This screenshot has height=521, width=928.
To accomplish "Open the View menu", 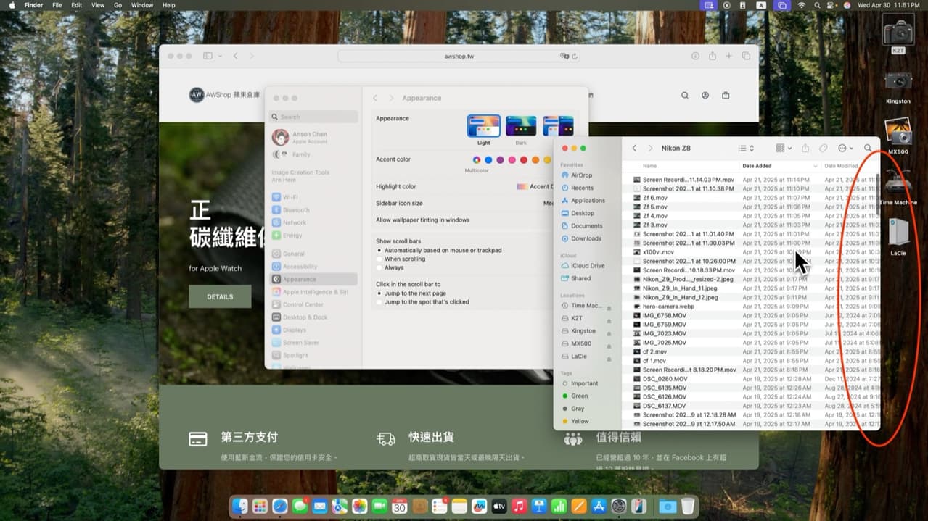I will 98,5.
